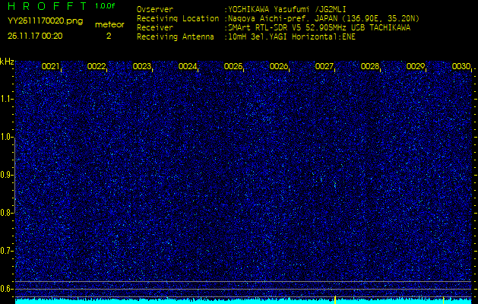Viewport: 478px width, 304px height.
Task: Click the kHz axis unit label
Action: (x=7, y=62)
